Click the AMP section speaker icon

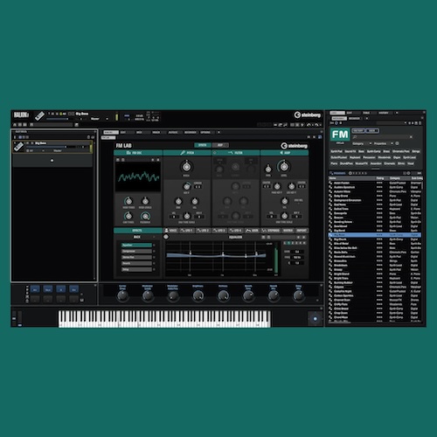pyautogui.click(x=281, y=153)
